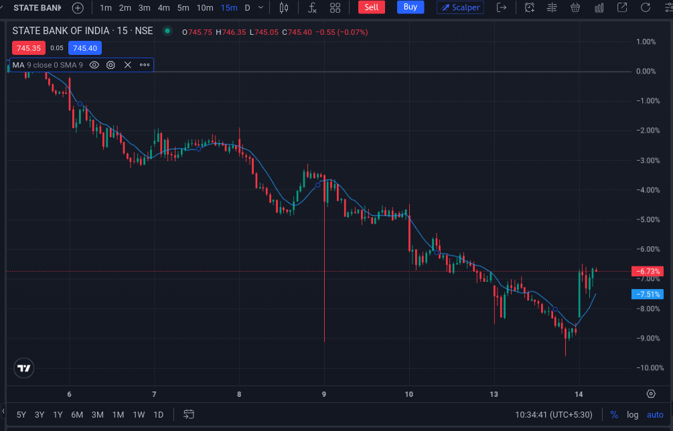
Task: Set the chart range to 1M
Action: [x=118, y=415]
